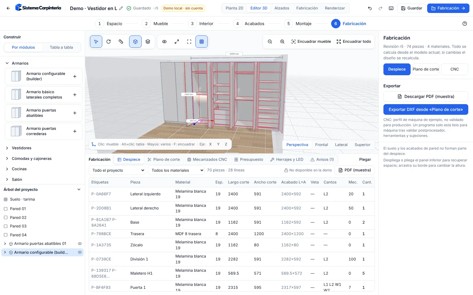Click the Guardar button
The image size is (473, 295).
coord(412,8)
